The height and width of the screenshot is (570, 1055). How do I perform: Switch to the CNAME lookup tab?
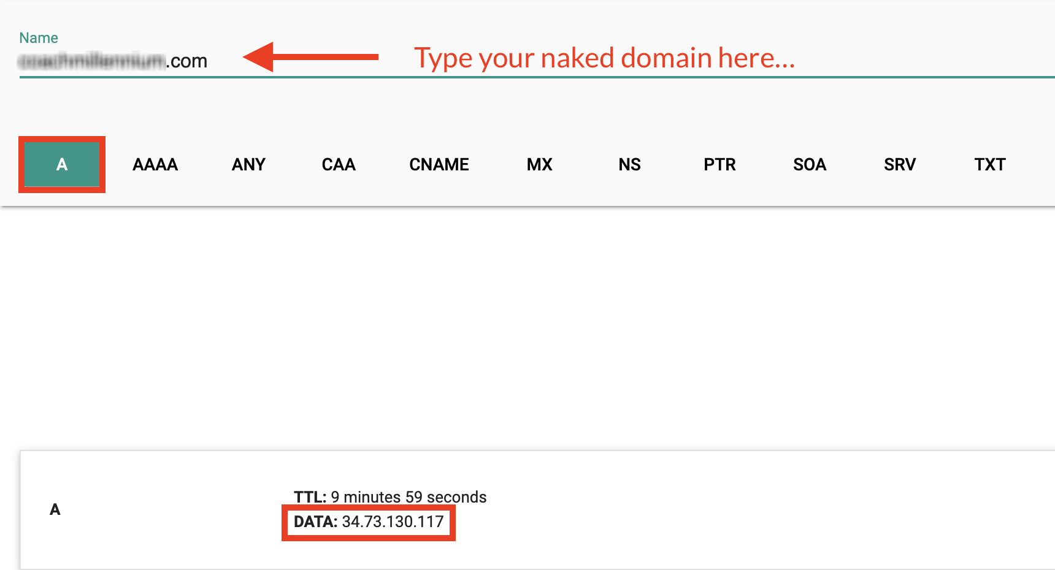click(439, 164)
